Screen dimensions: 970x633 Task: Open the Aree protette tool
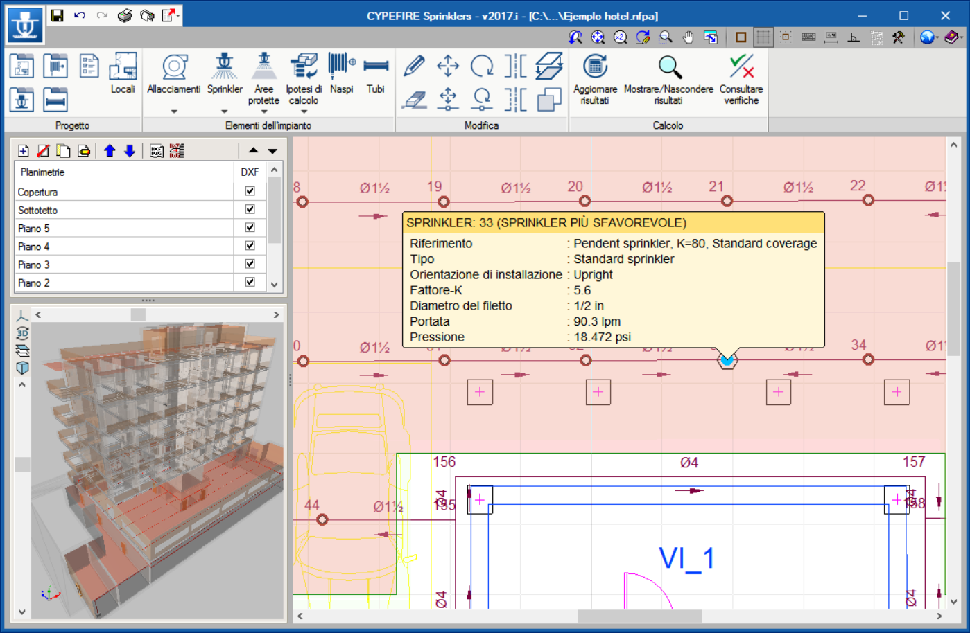(263, 80)
